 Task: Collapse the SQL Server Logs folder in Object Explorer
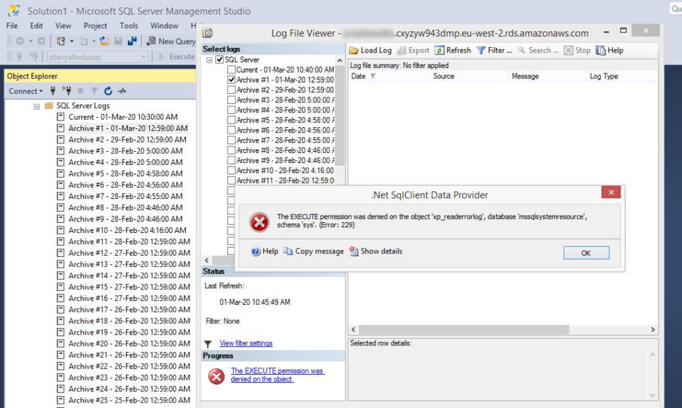coord(37,106)
